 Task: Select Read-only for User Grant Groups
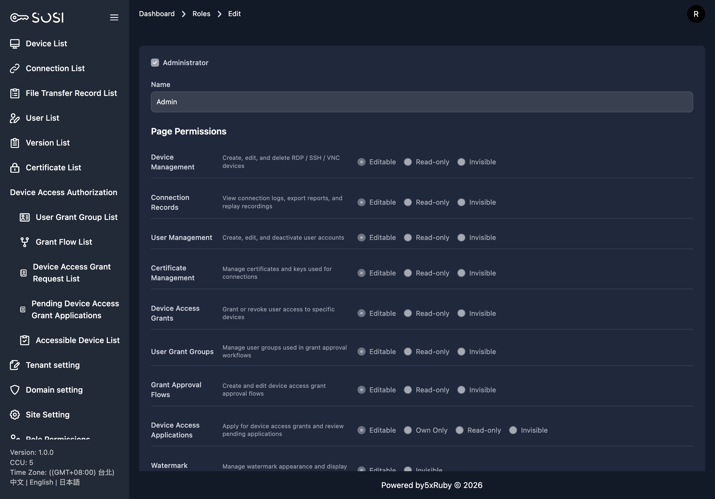[x=408, y=351]
